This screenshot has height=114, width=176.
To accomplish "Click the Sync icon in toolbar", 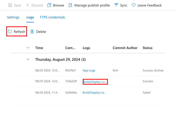I will tap(116, 5).
